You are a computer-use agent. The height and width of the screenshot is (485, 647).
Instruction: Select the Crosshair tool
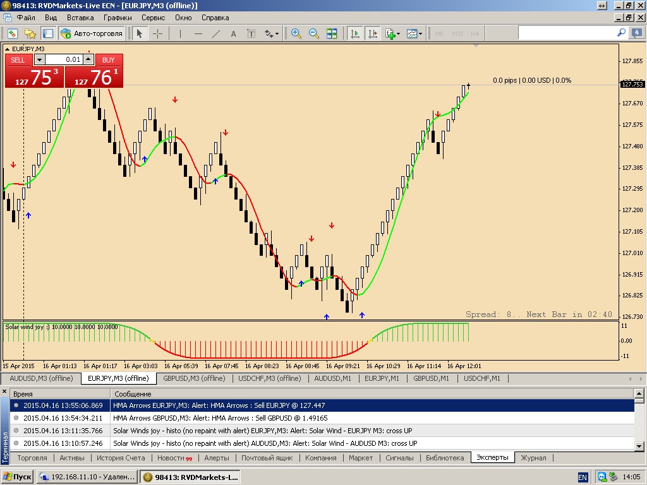click(157, 33)
